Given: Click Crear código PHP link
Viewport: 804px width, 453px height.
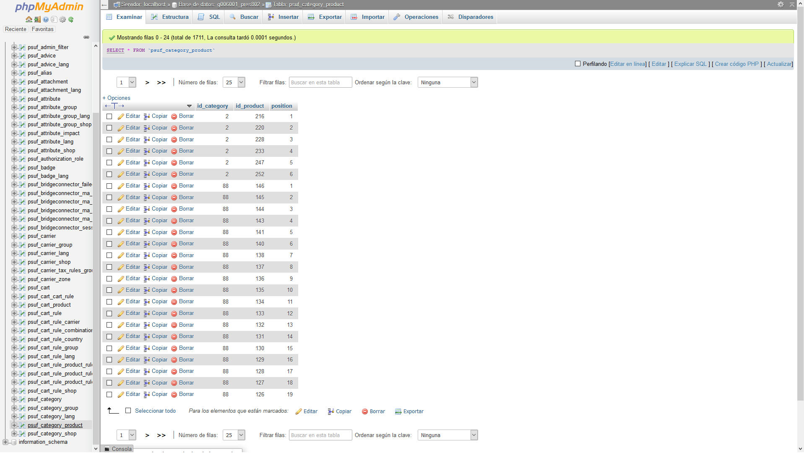Looking at the screenshot, I should 736,64.
